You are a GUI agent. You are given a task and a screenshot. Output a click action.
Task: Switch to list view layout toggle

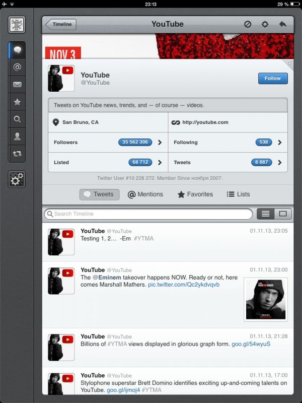[x=265, y=214]
